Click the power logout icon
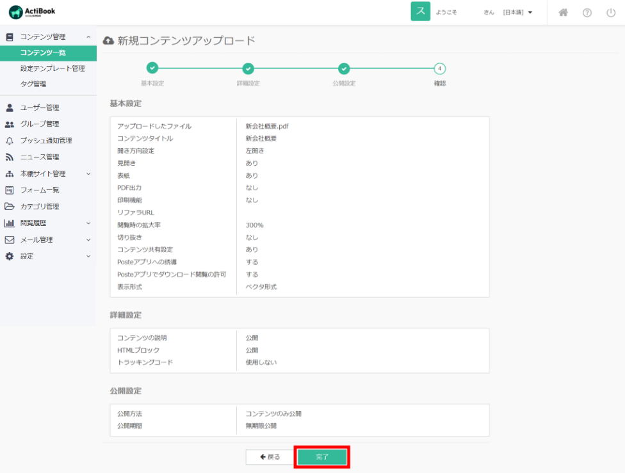625x473 pixels. 610,13
